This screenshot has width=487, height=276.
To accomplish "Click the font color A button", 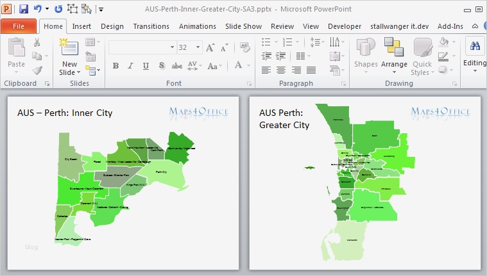I will (x=238, y=65).
